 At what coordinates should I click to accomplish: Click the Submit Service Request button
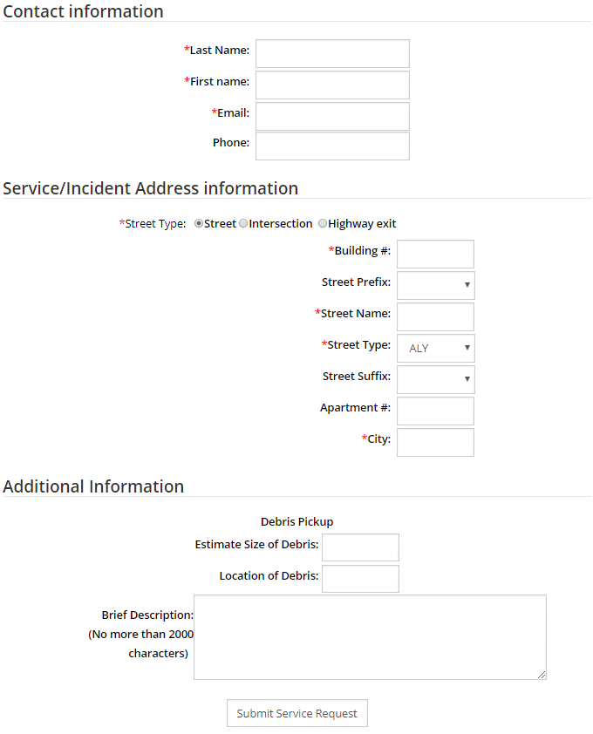point(297,713)
